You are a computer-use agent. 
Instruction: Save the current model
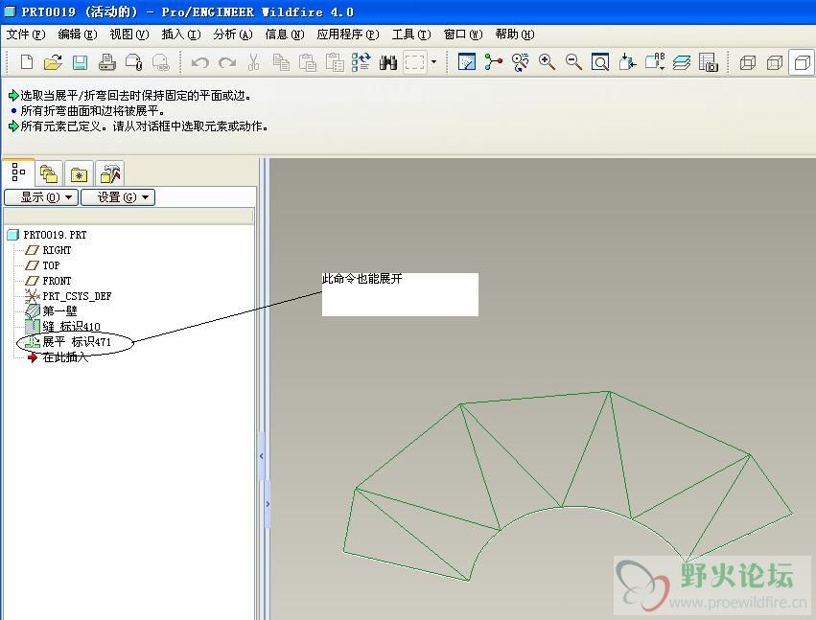(80, 62)
